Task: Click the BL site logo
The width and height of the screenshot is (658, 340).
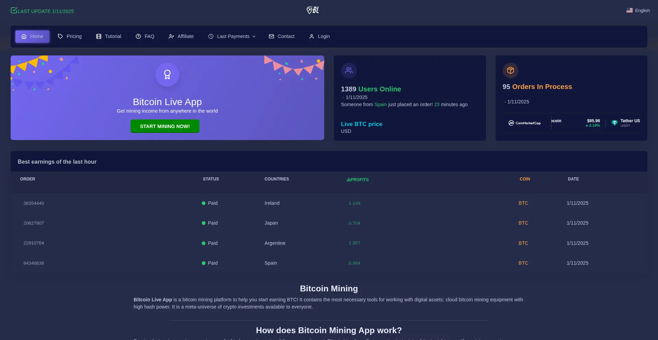Action: coord(313,10)
